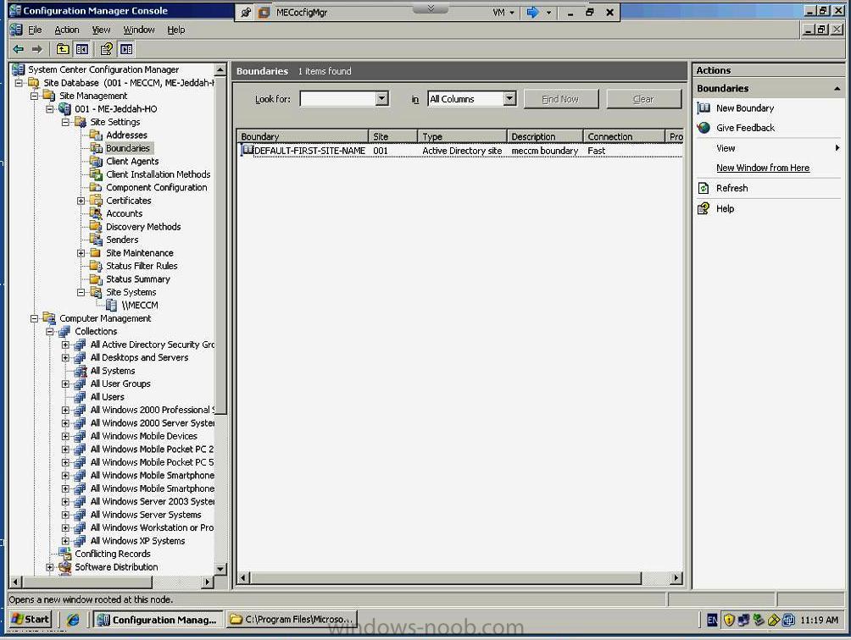Expand the Certificates tree node

(x=81, y=201)
